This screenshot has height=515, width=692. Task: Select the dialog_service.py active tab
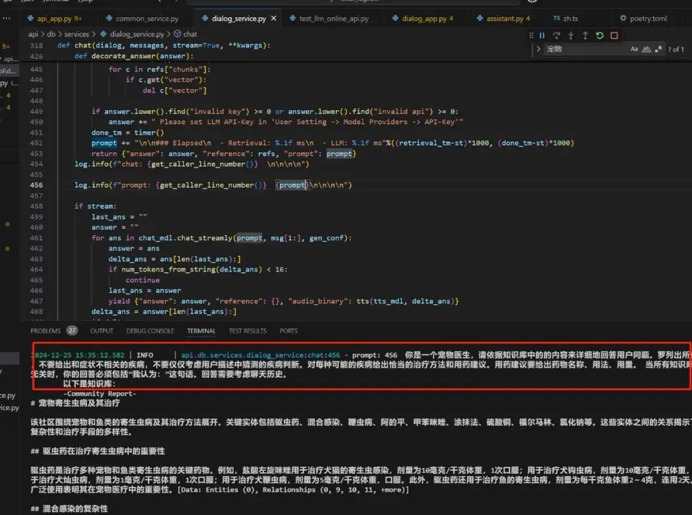(x=238, y=18)
